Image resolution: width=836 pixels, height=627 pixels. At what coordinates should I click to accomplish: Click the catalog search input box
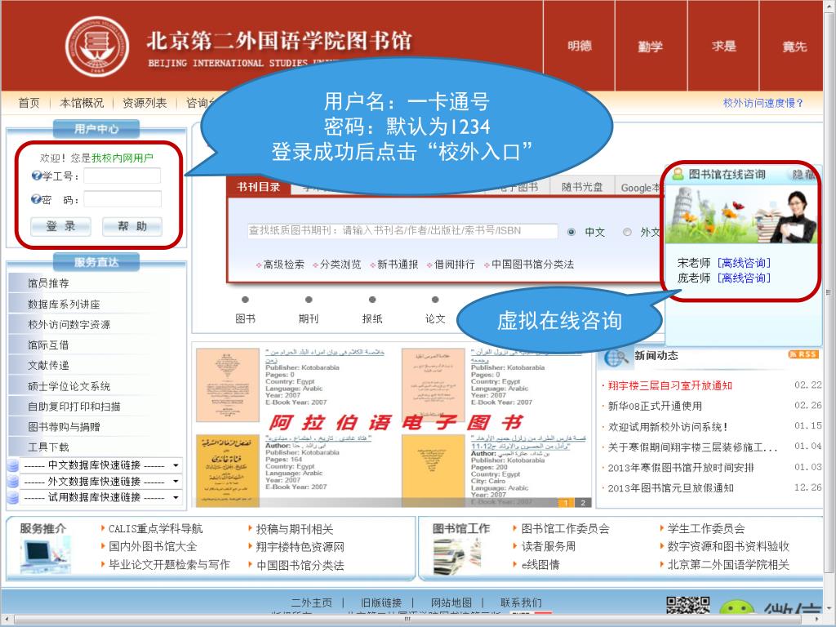coord(402,231)
